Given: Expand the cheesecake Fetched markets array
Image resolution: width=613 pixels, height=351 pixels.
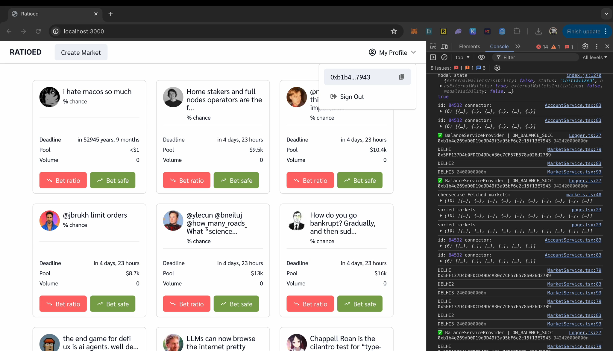Looking at the screenshot, I should 441,201.
